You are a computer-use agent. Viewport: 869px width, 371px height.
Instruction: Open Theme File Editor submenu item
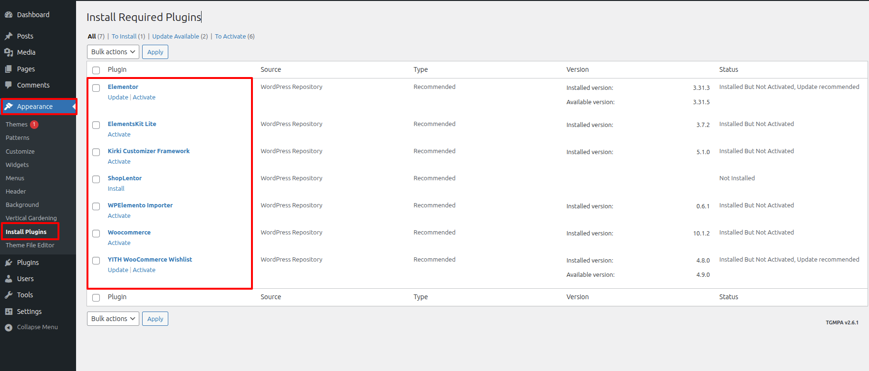[x=30, y=245]
